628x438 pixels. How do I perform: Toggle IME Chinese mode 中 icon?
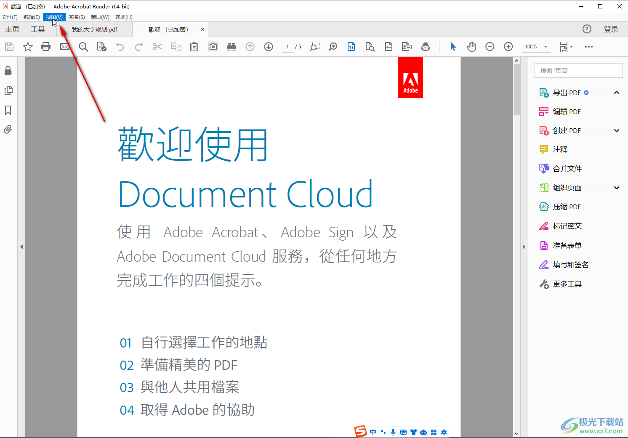373,432
